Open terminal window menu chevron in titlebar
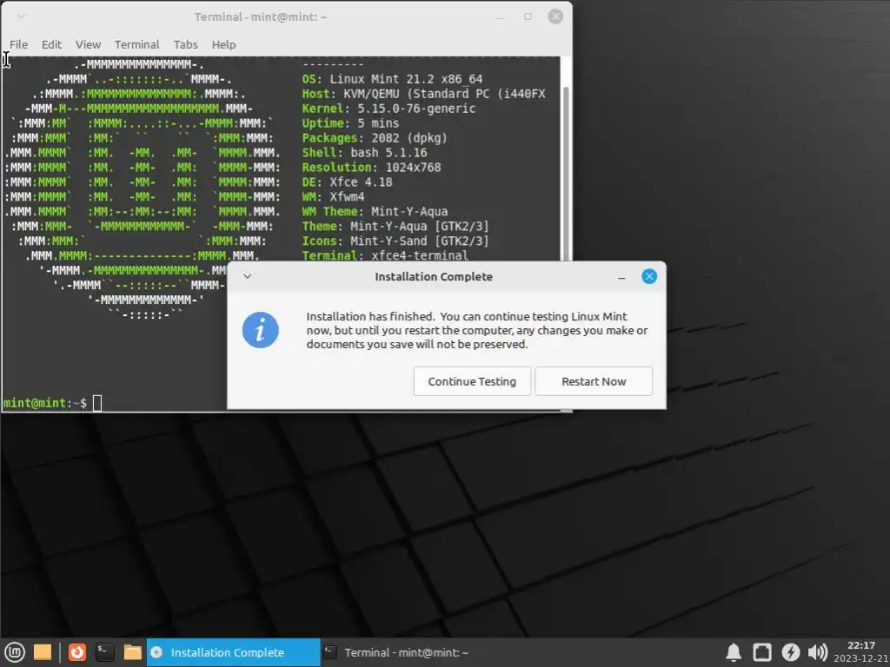890x667 pixels. point(21,17)
